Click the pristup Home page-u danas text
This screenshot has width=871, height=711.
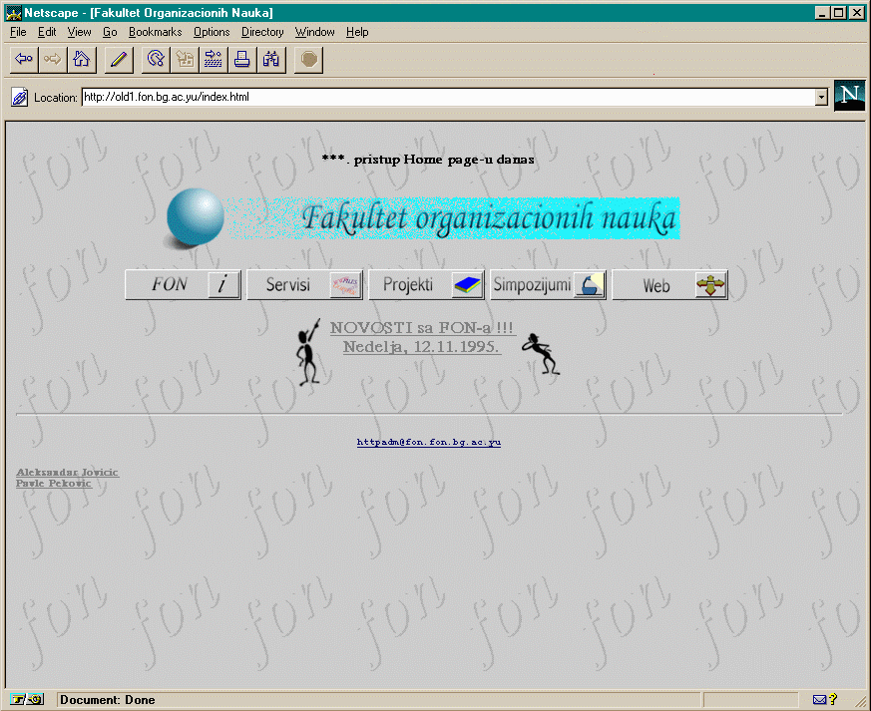[444, 160]
